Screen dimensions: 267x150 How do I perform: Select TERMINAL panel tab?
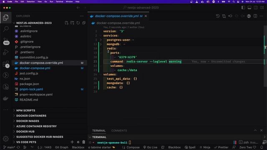click(x=99, y=130)
